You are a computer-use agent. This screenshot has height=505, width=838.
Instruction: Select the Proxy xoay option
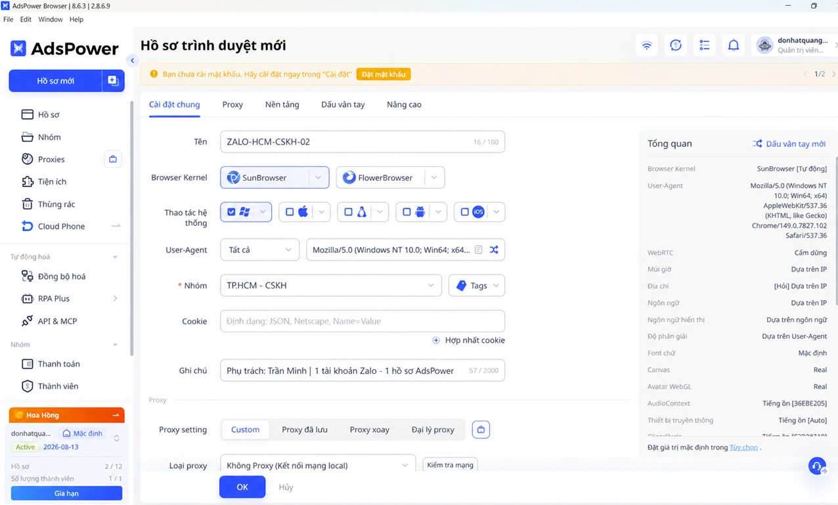[369, 429]
